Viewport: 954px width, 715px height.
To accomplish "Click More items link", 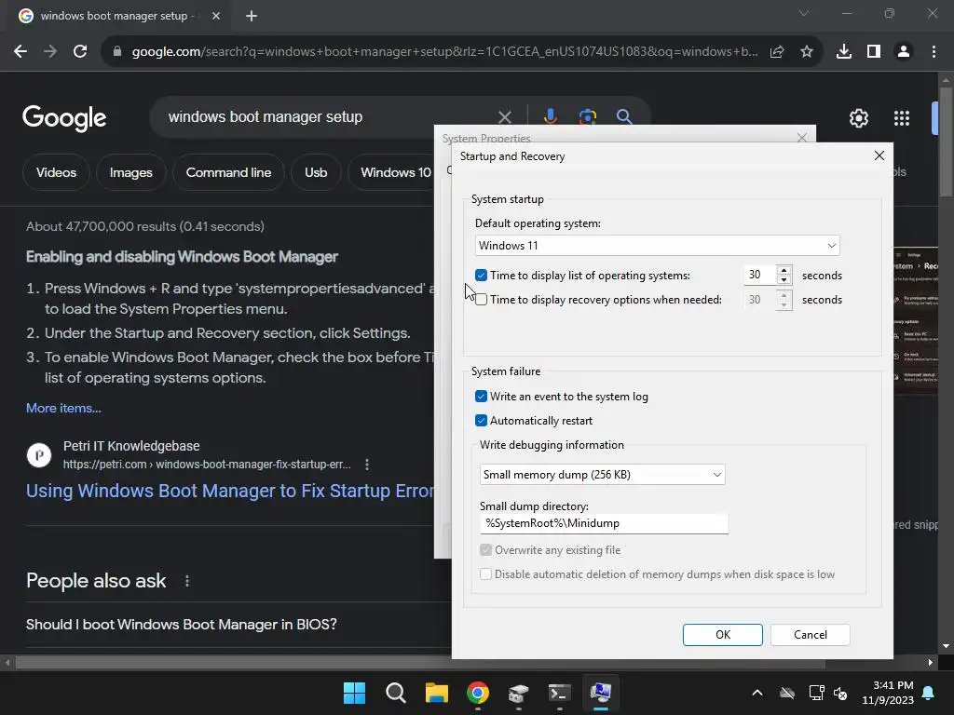I will click(63, 408).
